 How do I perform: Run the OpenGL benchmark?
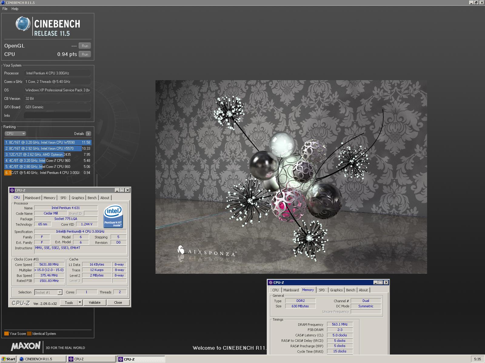pyautogui.click(x=85, y=46)
